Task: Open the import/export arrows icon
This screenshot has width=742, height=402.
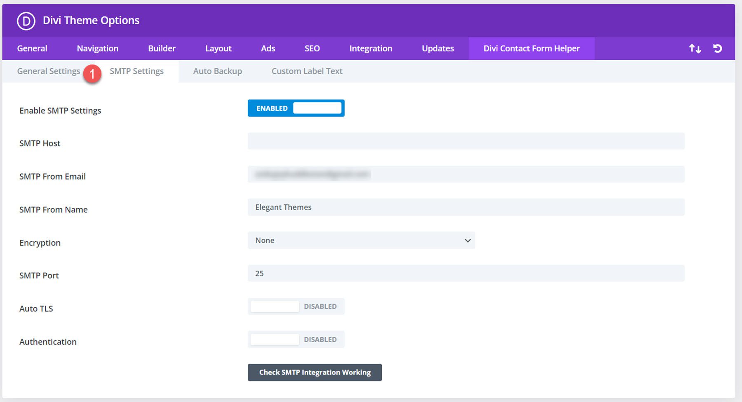Action: [x=695, y=48]
